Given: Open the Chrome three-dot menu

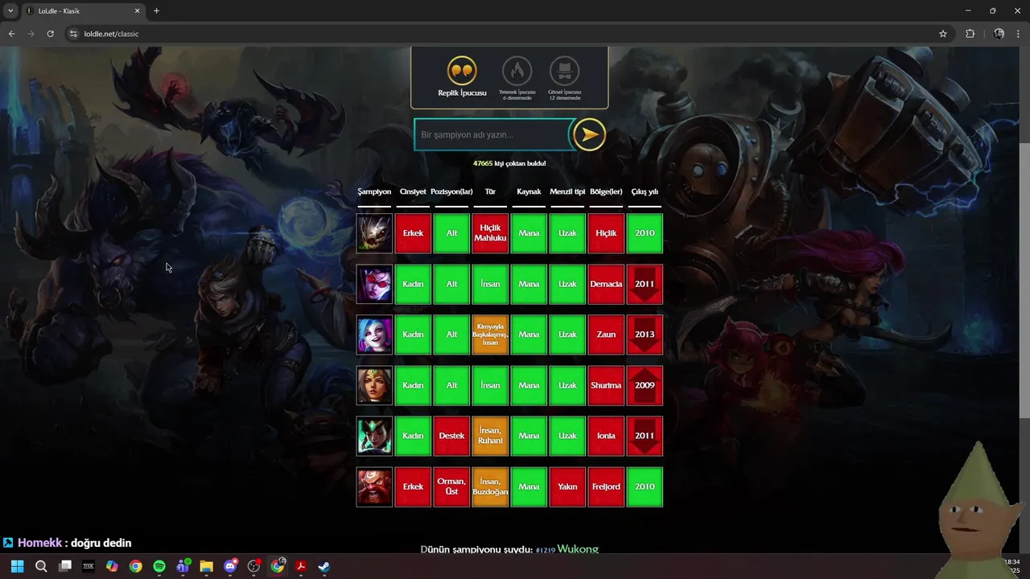Looking at the screenshot, I should (x=1019, y=34).
